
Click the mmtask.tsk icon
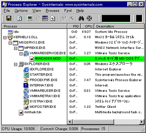[21, 113]
